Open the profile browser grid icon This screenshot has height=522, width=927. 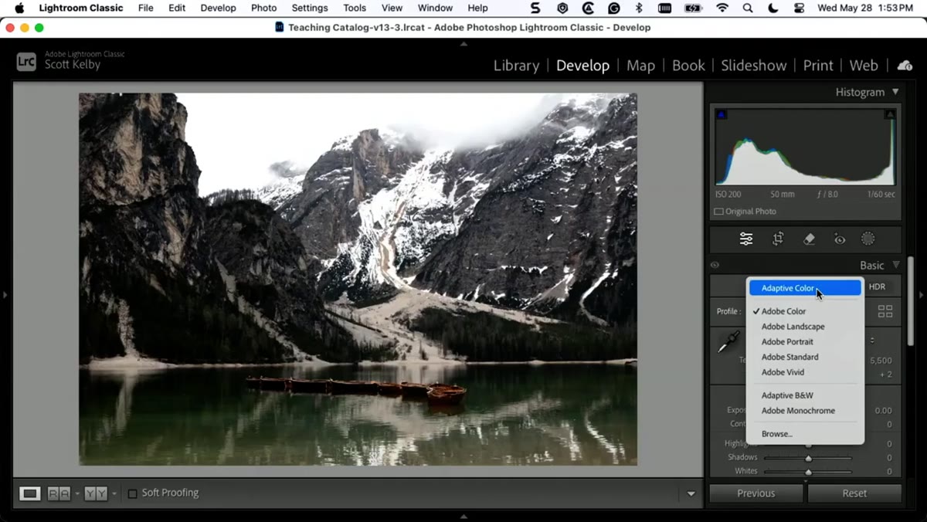click(x=885, y=311)
